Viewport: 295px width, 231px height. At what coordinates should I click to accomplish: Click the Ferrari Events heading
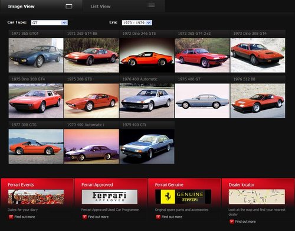tap(21, 185)
